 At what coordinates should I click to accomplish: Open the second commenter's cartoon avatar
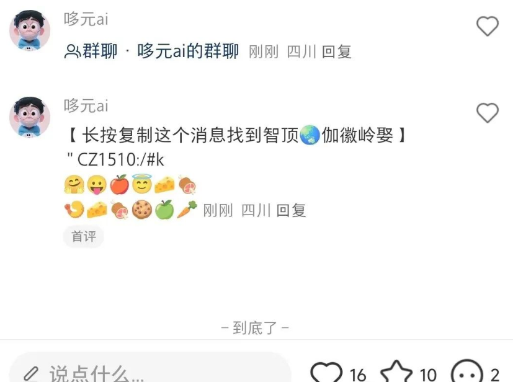(30, 117)
